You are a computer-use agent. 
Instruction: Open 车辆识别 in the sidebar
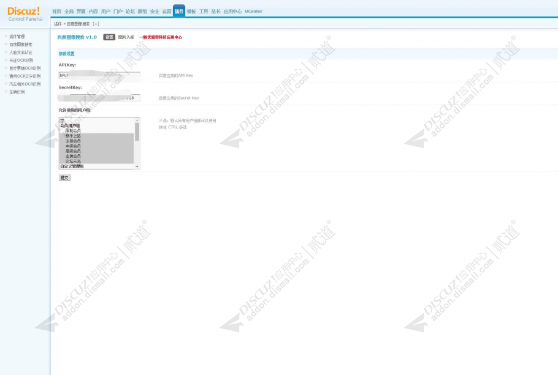(x=17, y=92)
